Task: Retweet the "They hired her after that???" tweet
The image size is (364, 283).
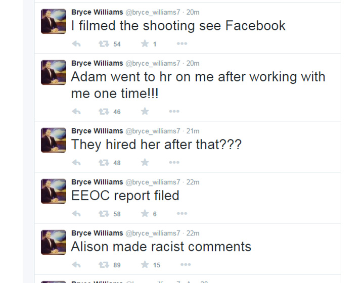Action: (104, 163)
